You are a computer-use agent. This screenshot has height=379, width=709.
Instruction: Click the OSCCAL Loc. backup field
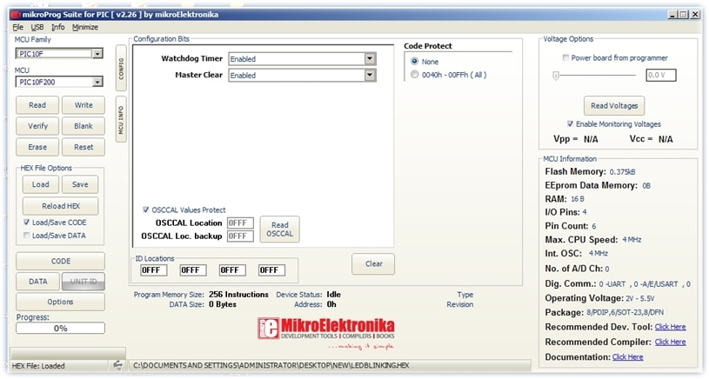240,236
